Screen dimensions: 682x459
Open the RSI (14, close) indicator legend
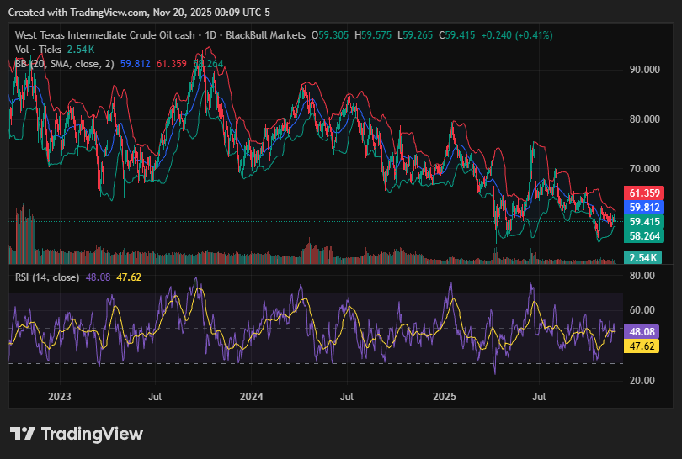coord(48,277)
